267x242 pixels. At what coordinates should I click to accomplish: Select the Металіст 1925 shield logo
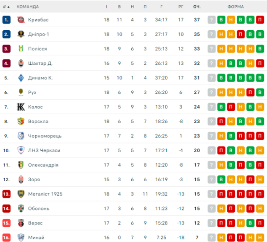21,194
